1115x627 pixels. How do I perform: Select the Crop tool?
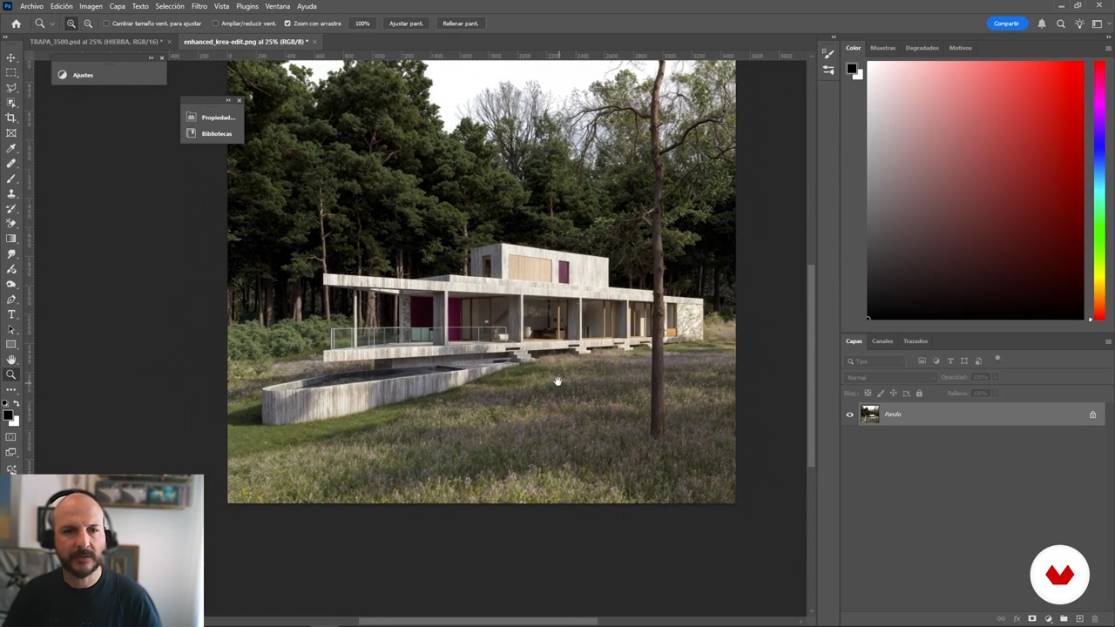[x=11, y=118]
